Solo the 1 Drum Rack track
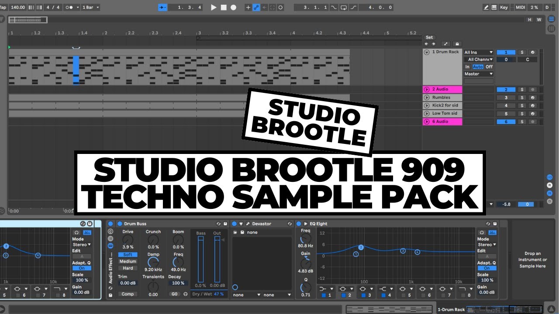The height and width of the screenshot is (314, 559). click(x=521, y=52)
